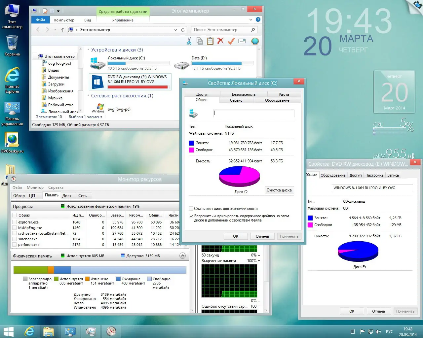Image resolution: width=423 pixels, height=338 pixels.
Task: Select the 'Панель управления' desktop icon
Action: 12,114
